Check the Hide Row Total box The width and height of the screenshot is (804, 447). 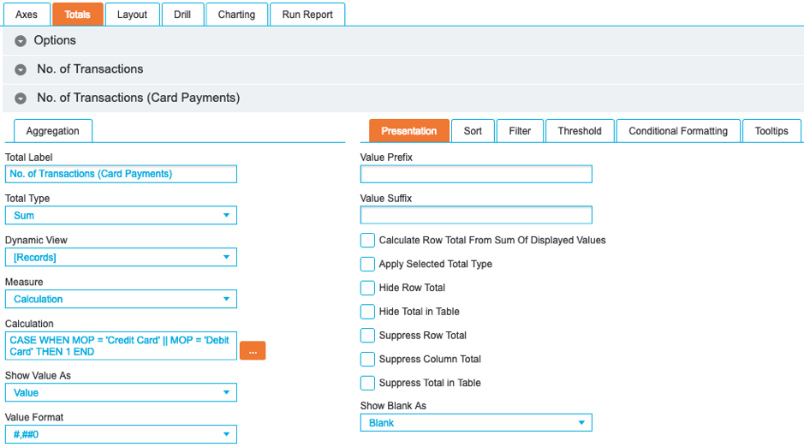[x=367, y=288]
